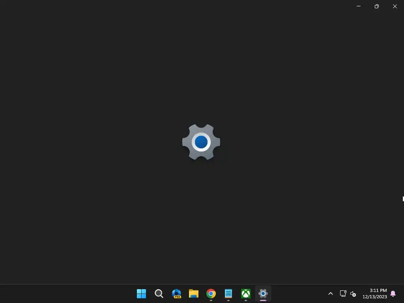Restore down the Settings window

(x=377, y=6)
